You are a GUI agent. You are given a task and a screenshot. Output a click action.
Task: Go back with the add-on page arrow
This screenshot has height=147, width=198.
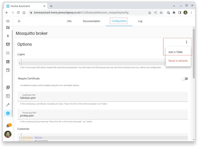pos(19,21)
